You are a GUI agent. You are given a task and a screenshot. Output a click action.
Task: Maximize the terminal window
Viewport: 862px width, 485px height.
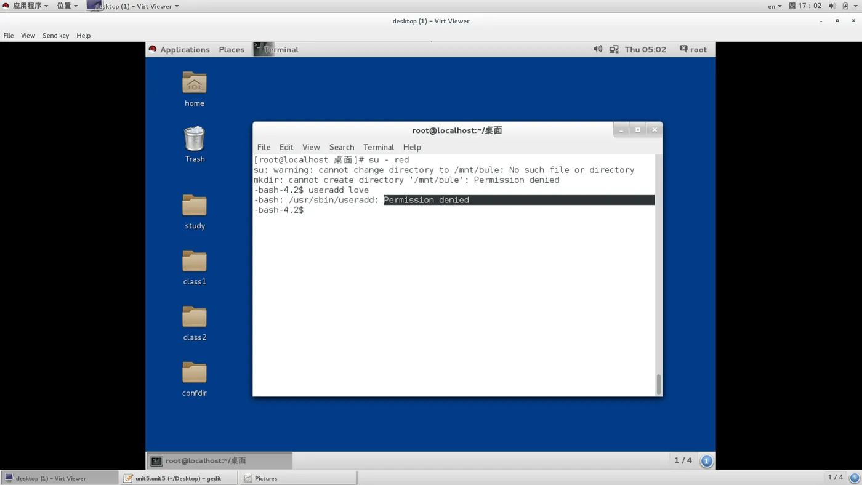point(638,130)
